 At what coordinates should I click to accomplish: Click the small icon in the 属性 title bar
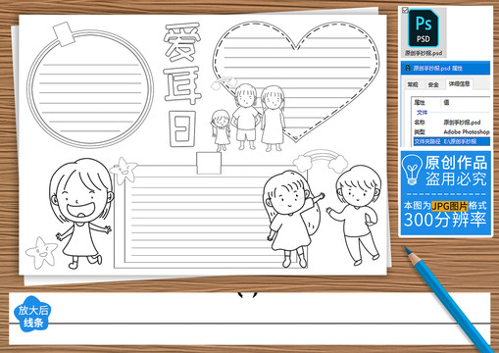tap(408, 68)
